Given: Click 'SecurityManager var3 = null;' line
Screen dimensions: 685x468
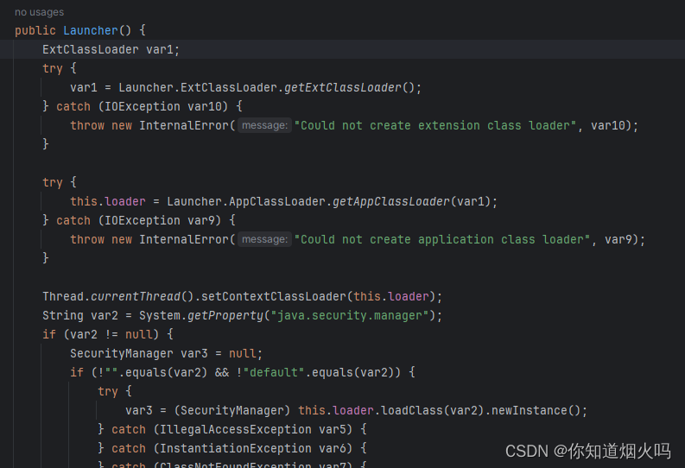Looking at the screenshot, I should (x=167, y=353).
